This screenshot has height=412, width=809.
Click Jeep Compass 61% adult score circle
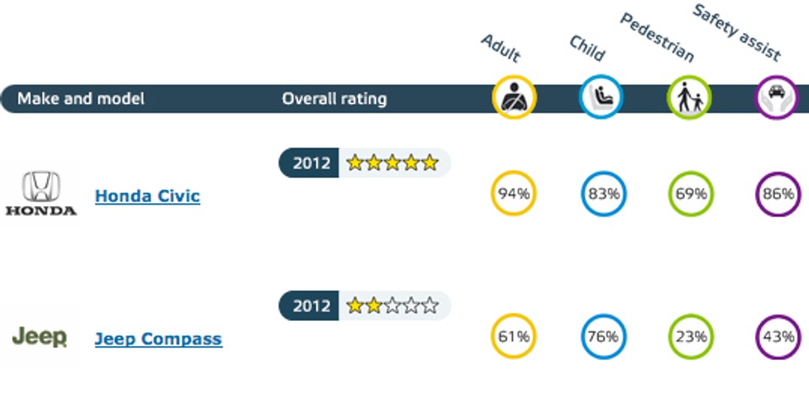(x=514, y=336)
